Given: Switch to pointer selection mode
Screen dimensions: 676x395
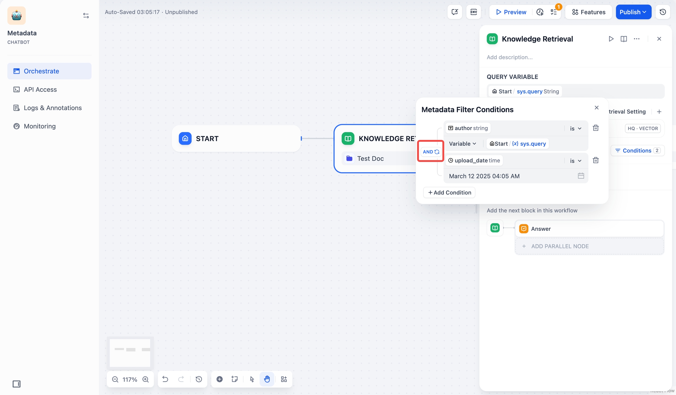Looking at the screenshot, I should 252,379.
